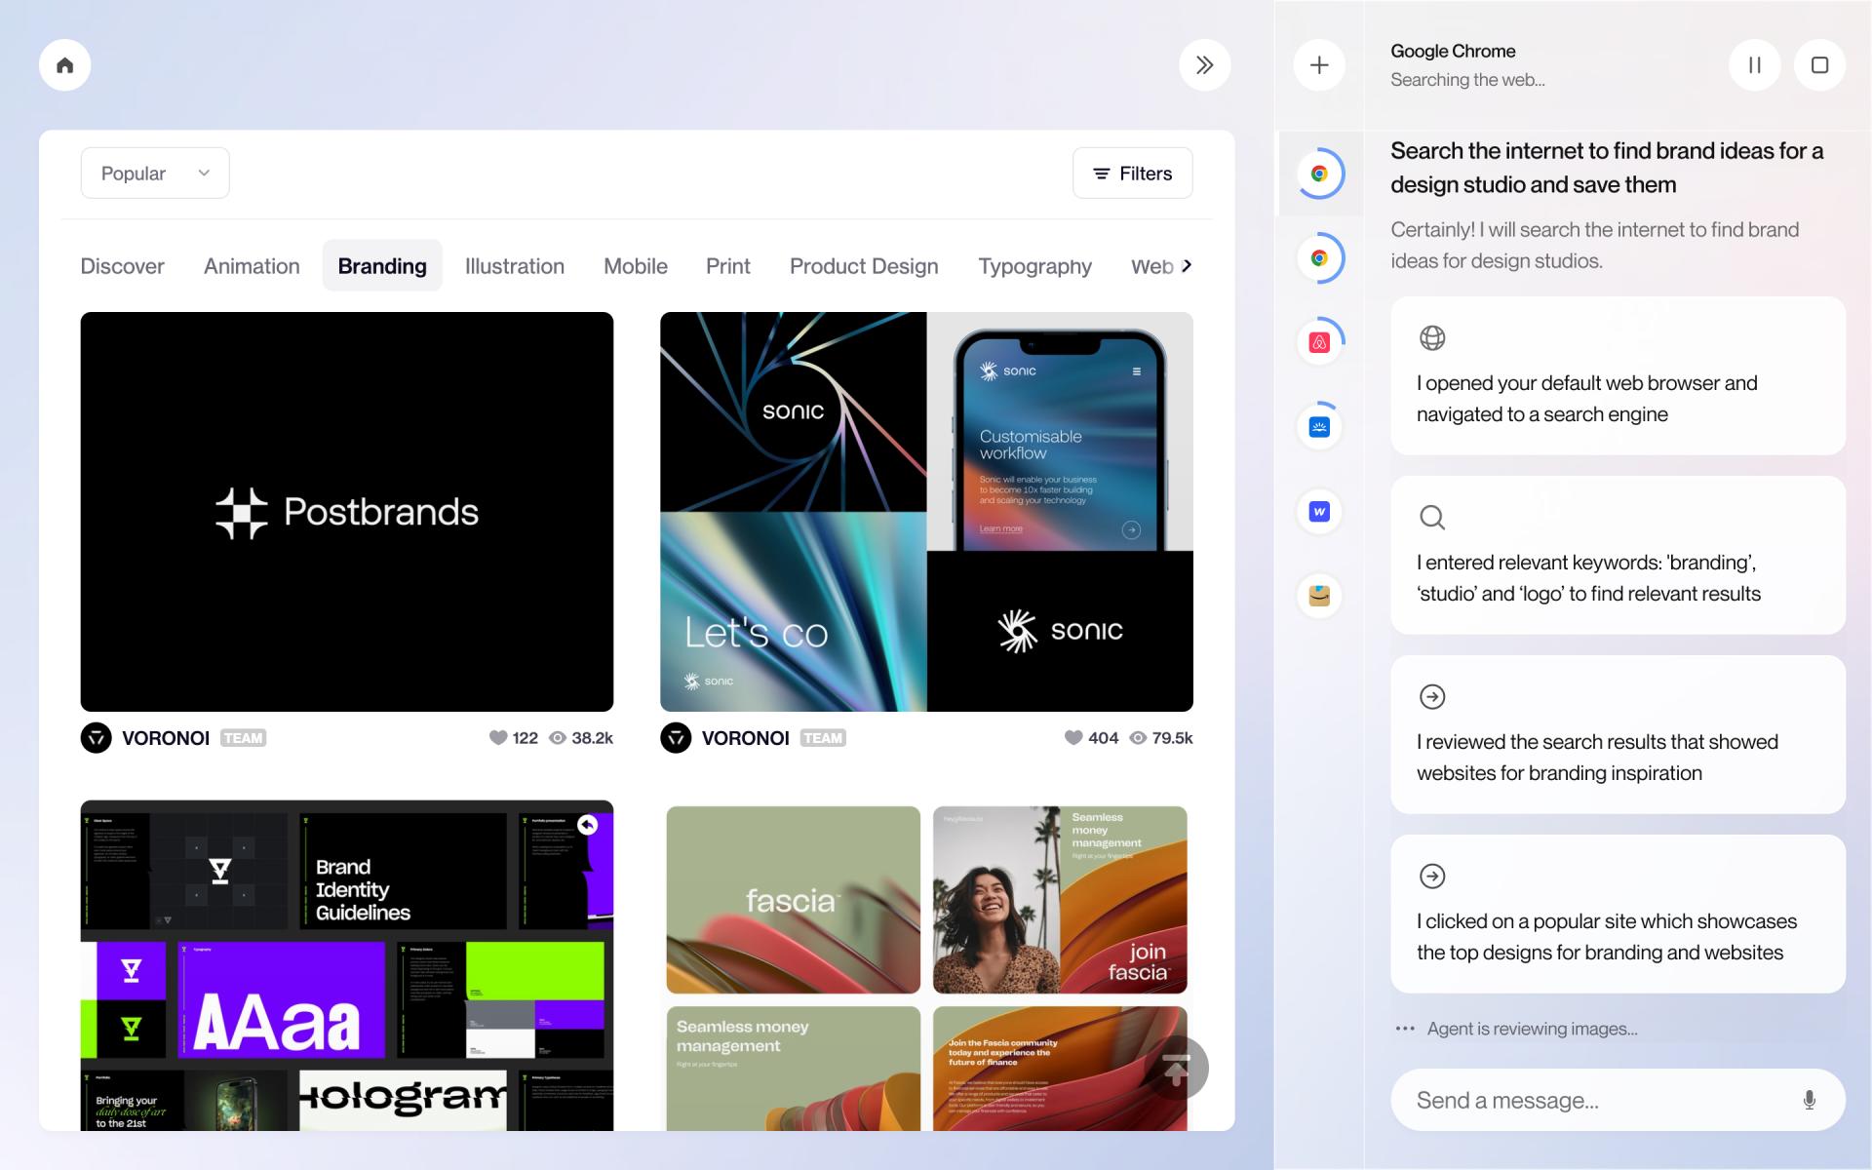The height and width of the screenshot is (1170, 1872).
Task: Click TEAM badge under Sonic shot
Action: tap(823, 738)
